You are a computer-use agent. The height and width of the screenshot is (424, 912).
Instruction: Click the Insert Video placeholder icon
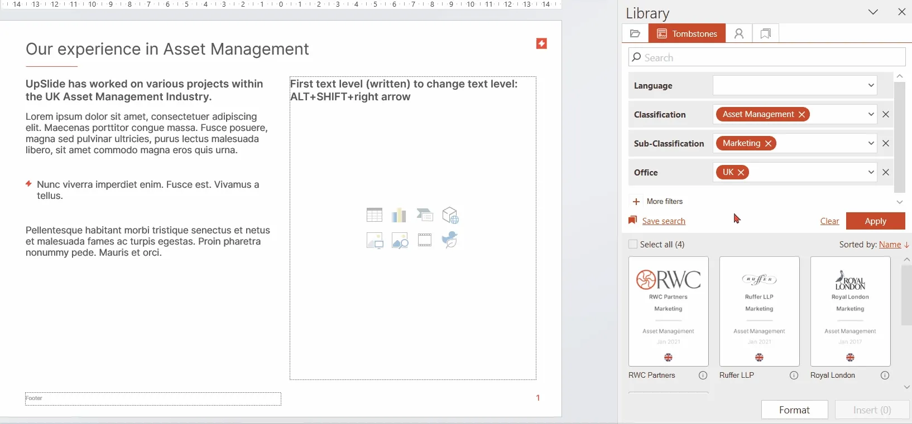(425, 240)
